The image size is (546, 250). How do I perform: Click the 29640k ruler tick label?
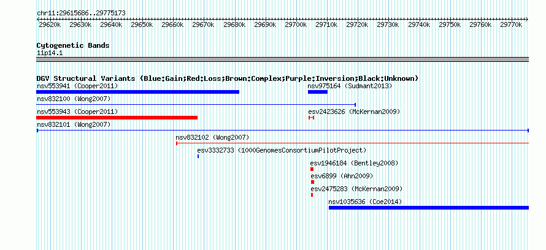tap(111, 25)
